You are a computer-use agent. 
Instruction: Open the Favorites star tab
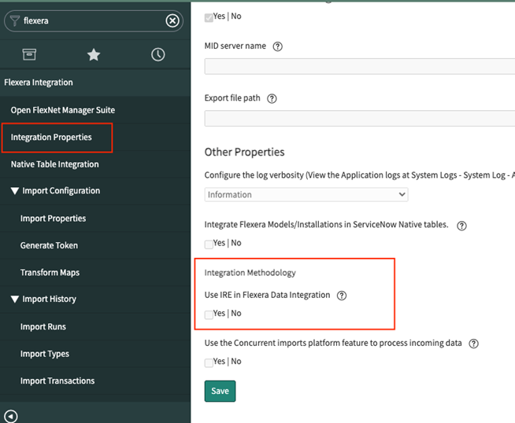point(94,54)
